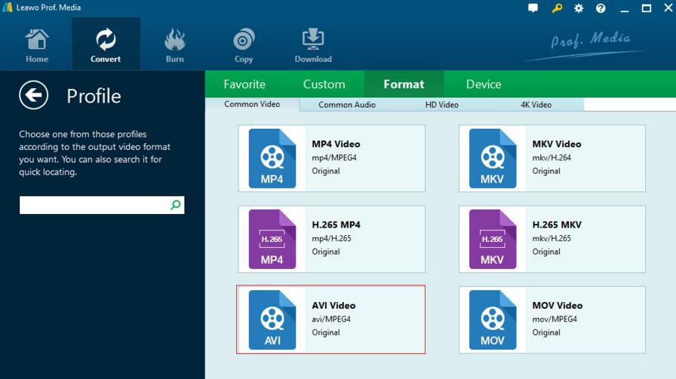This screenshot has width=676, height=379.
Task: Open the Device tab
Action: point(484,84)
